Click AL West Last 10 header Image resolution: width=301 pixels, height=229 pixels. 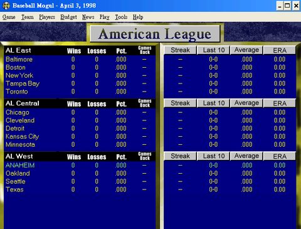point(214,156)
